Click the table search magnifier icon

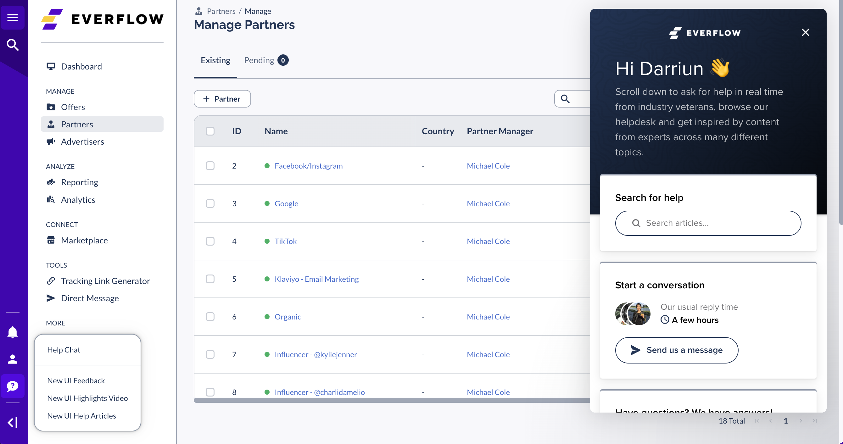click(565, 99)
